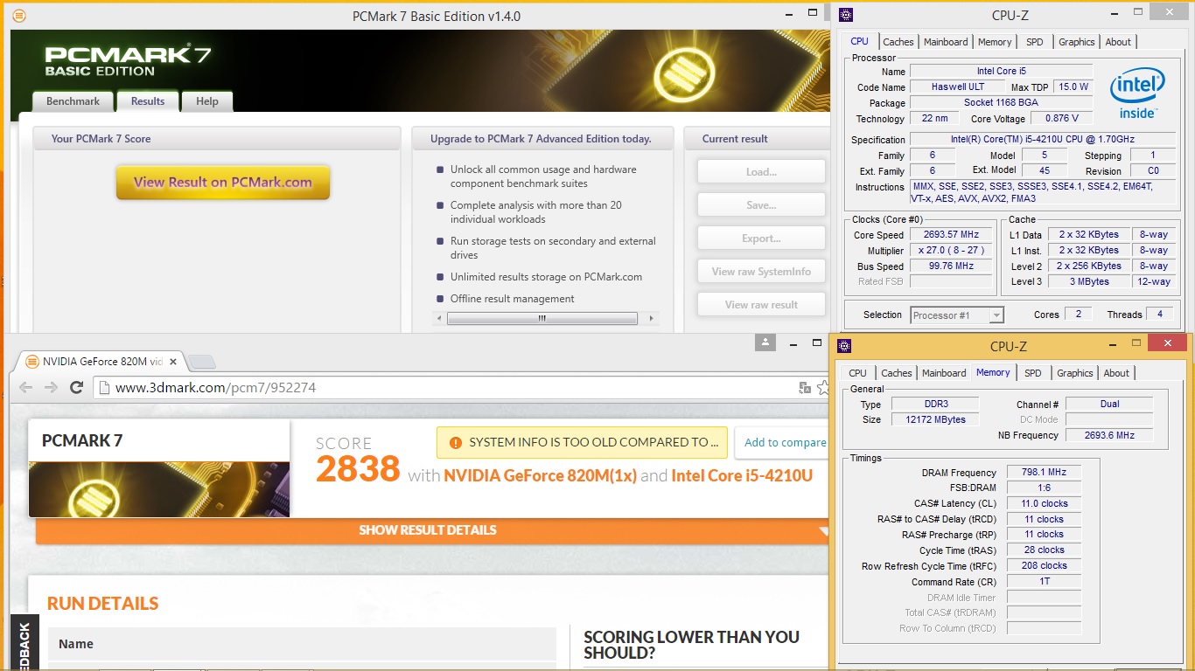The width and height of the screenshot is (1195, 671).
Task: Select the Results tab in PCMark 7
Action: (x=148, y=101)
